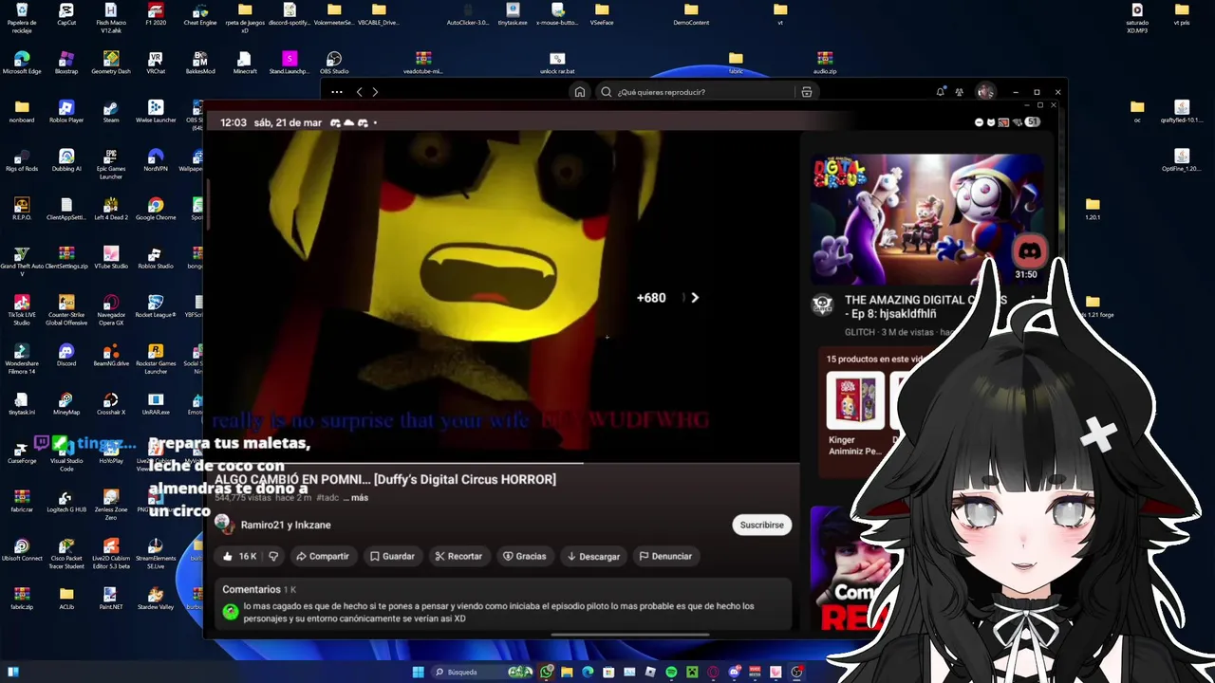Open Rockstar Games Launcher desktop icon
The height and width of the screenshot is (683, 1215).
tap(156, 358)
